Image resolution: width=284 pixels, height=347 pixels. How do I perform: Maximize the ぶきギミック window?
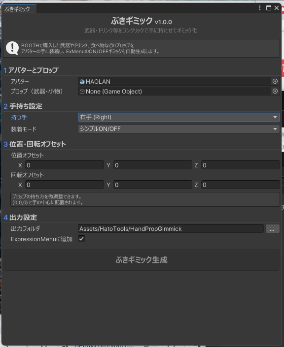pos(269,8)
